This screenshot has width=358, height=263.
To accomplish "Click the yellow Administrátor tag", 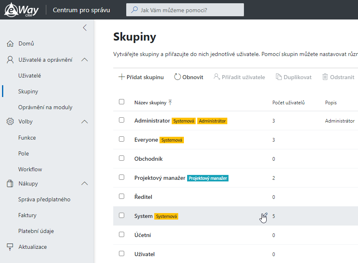I will (x=212, y=121).
